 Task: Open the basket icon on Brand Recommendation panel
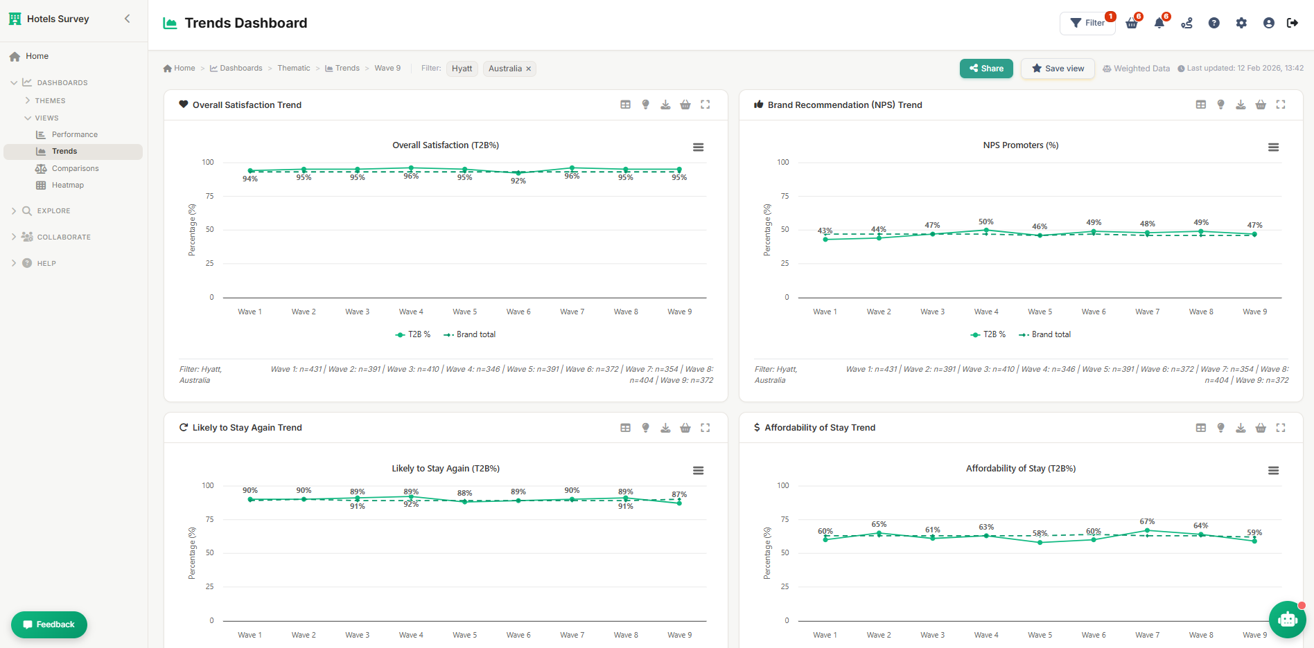1261,105
